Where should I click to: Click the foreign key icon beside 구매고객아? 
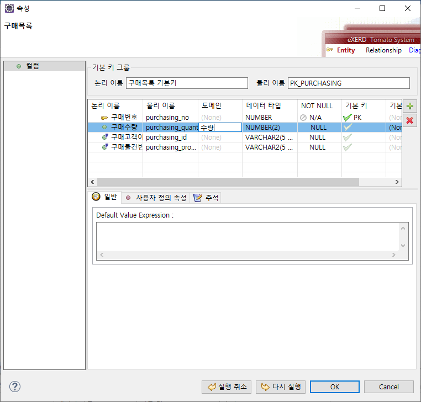click(x=105, y=137)
